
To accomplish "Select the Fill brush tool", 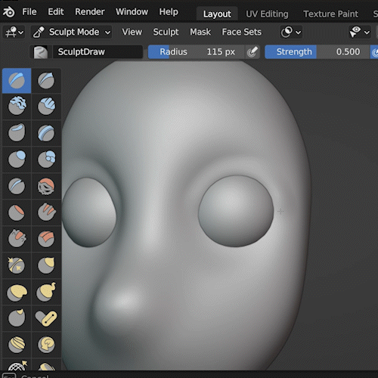I will pyautogui.click(x=46, y=212).
